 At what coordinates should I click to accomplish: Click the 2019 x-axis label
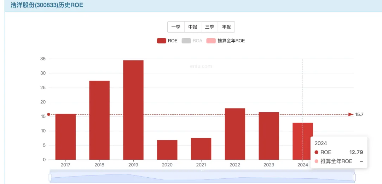[133, 165]
